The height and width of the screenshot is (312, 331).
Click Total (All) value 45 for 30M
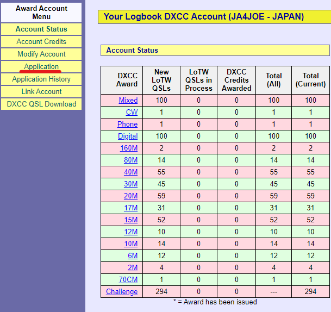tap(274, 184)
